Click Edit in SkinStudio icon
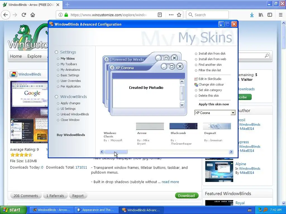Screen dimensions: 286x214 [196, 79]
